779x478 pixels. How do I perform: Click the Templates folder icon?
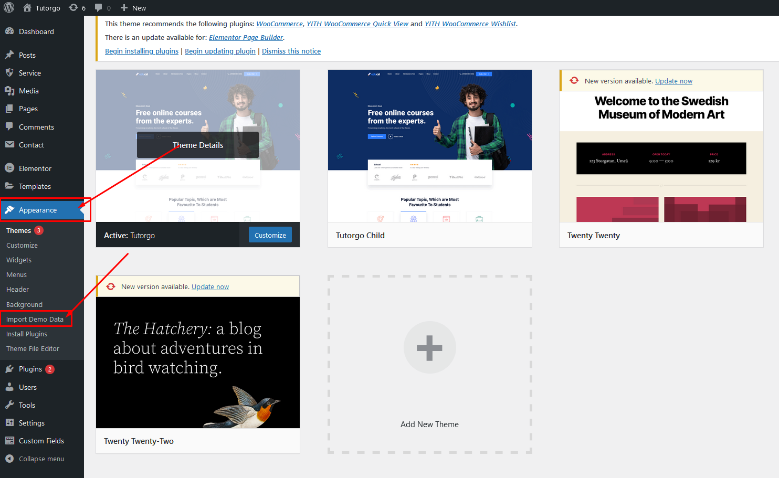9,186
